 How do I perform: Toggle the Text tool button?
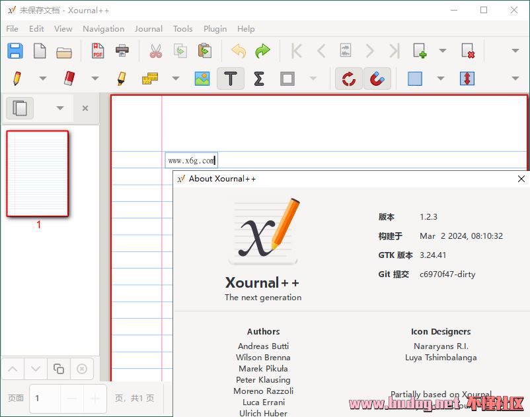click(230, 79)
